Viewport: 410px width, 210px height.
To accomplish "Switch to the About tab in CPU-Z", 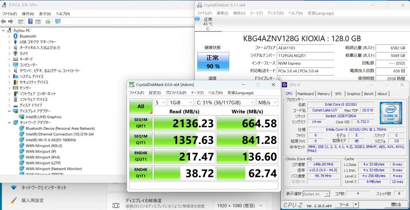I will (382, 93).
